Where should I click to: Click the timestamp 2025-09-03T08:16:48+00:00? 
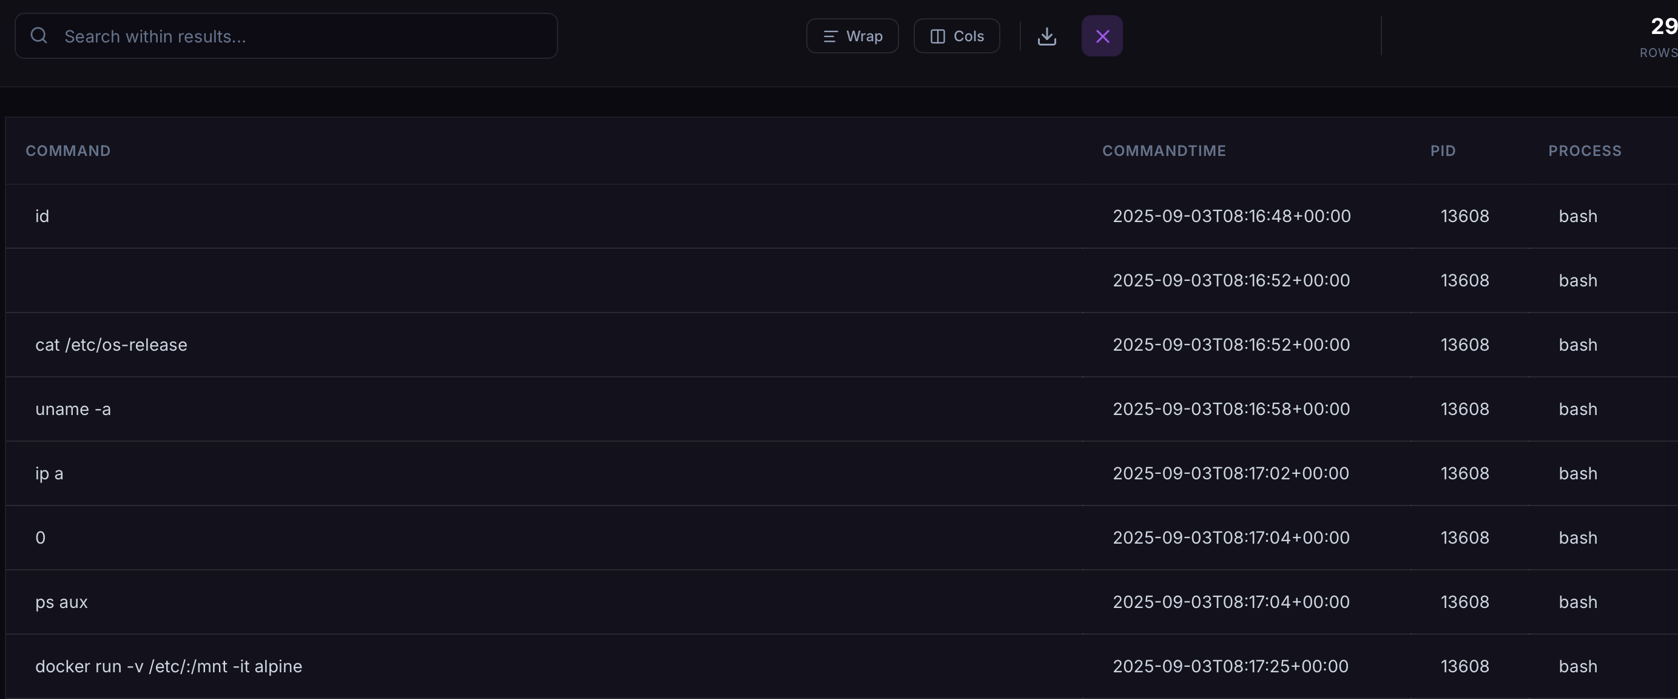pyautogui.click(x=1231, y=216)
